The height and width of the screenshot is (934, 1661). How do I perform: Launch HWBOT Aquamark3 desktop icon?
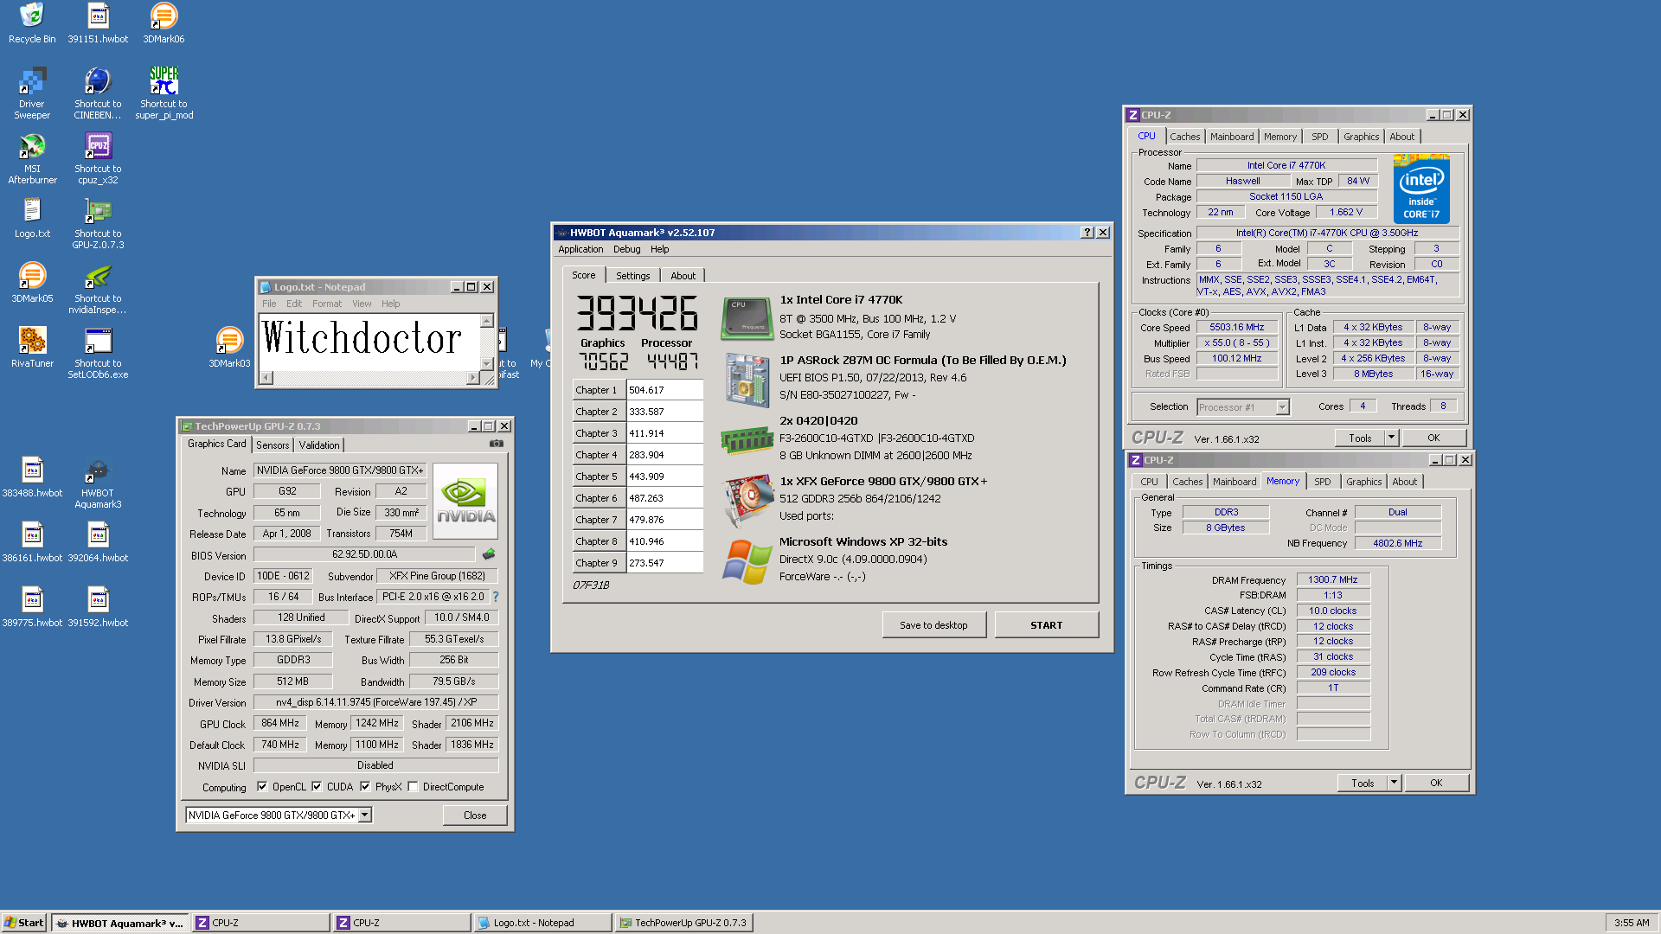click(98, 483)
